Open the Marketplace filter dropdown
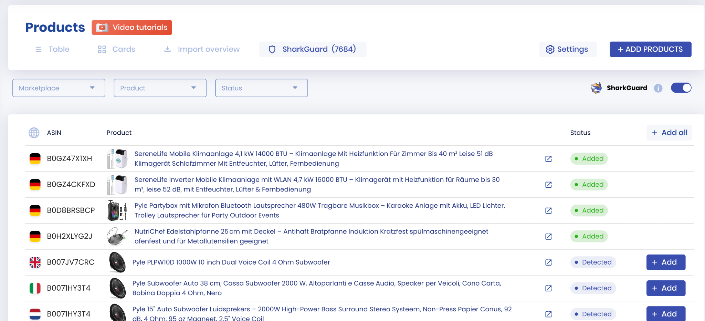The height and width of the screenshot is (321, 705). [59, 88]
